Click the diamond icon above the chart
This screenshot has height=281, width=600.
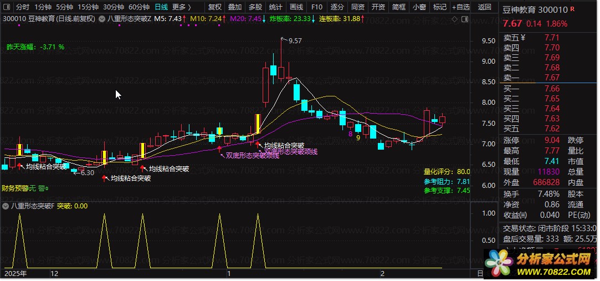click(455, 19)
